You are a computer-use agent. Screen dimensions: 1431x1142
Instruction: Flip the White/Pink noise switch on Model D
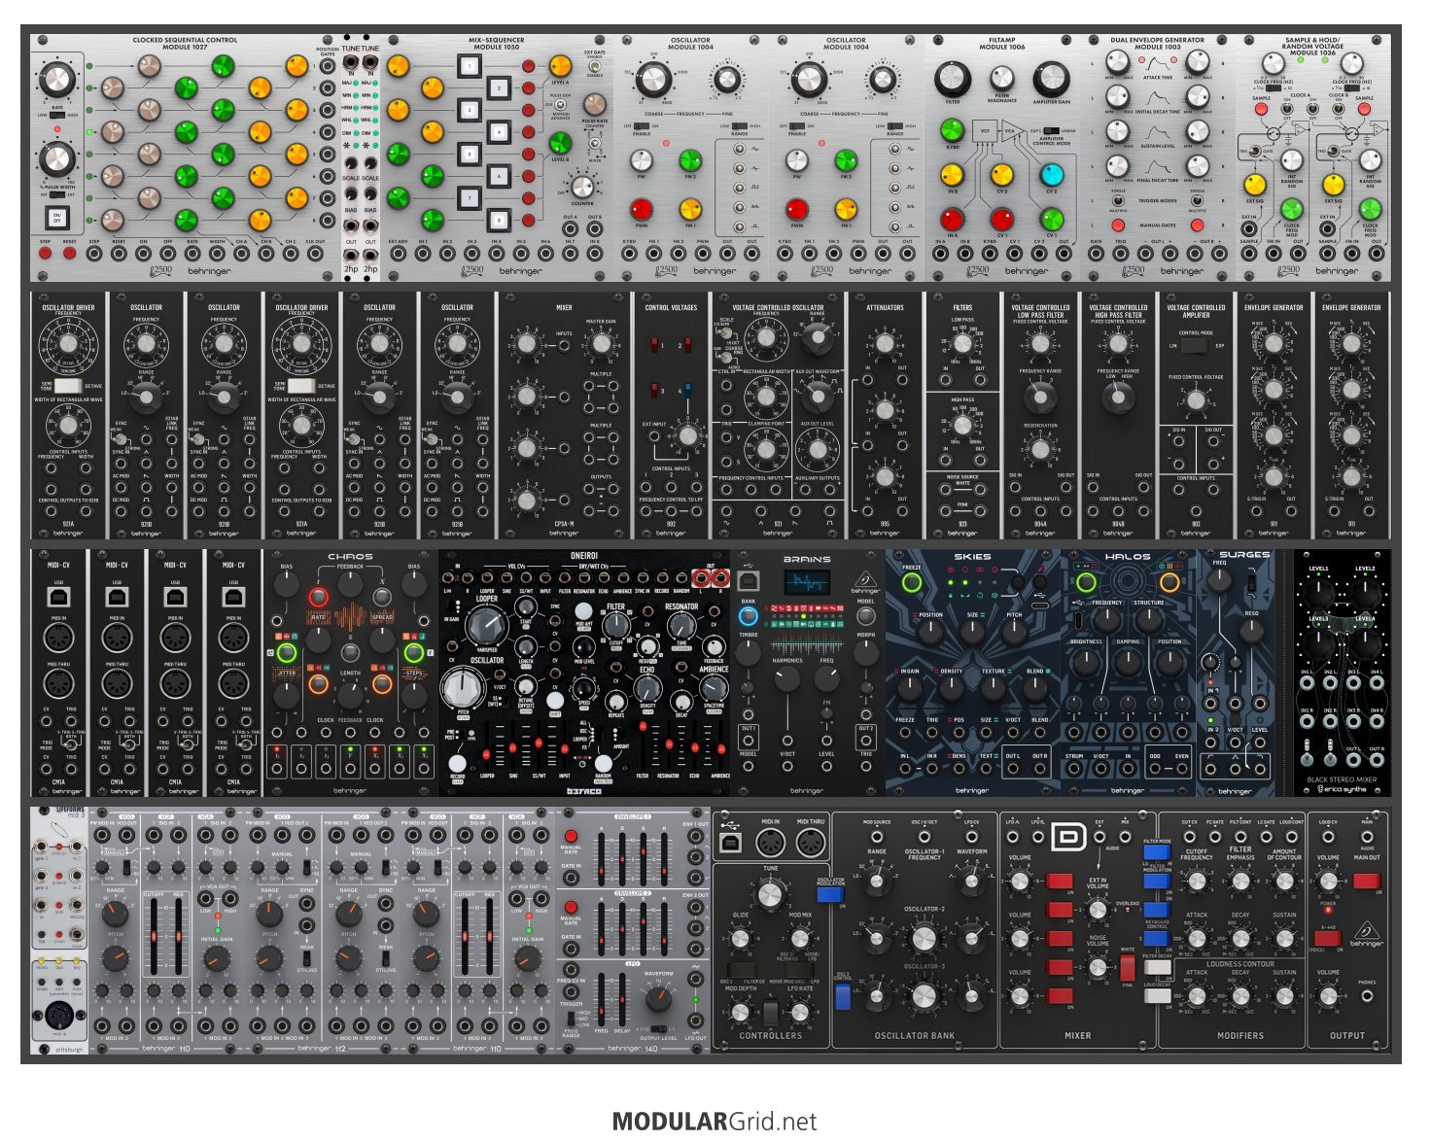1127,967
